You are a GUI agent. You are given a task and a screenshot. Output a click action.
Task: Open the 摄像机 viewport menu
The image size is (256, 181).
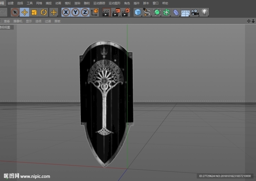coord(18,21)
